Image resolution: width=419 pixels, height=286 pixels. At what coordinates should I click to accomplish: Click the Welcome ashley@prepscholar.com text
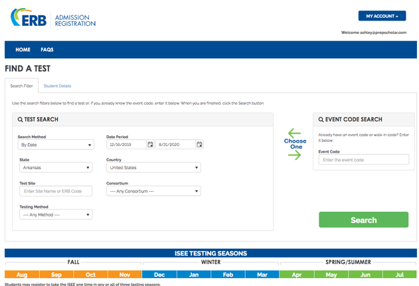pos(374,33)
